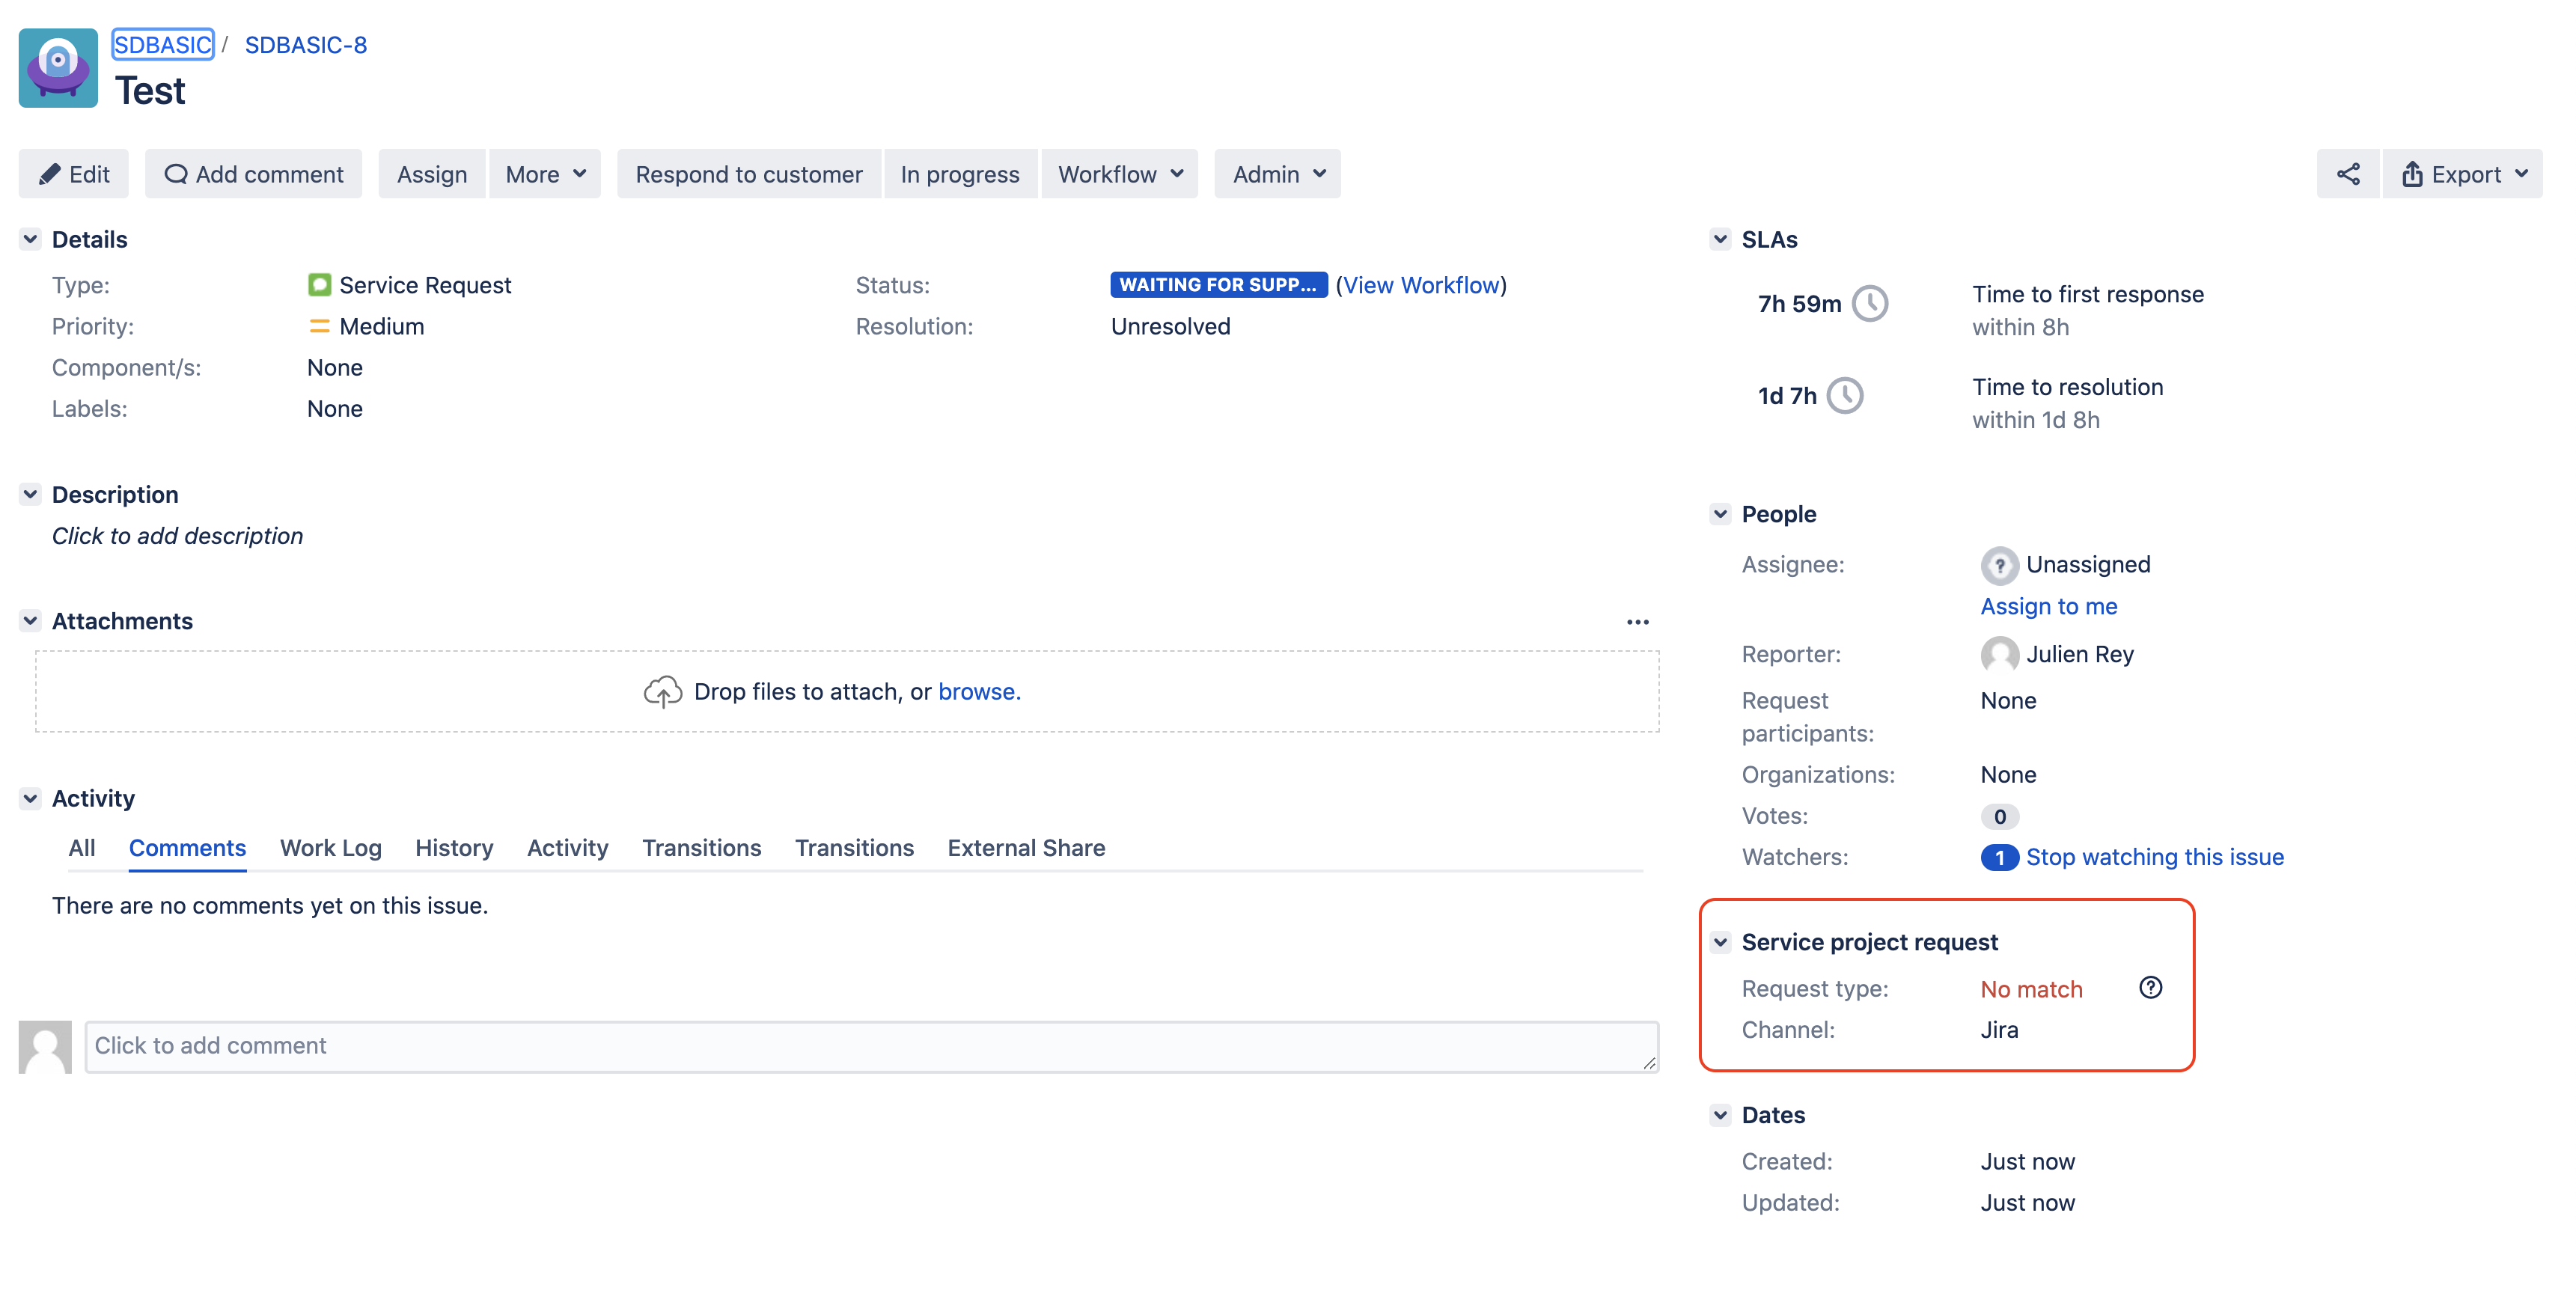This screenshot has width=2576, height=1311.
Task: Click the share icon button
Action: pyautogui.click(x=2347, y=174)
